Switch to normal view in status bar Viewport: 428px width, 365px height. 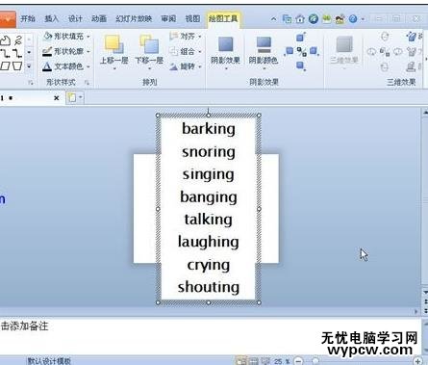point(241,361)
